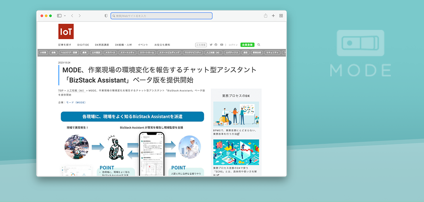Click the forward navigation arrow
The image size is (424, 202).
(x=80, y=16)
